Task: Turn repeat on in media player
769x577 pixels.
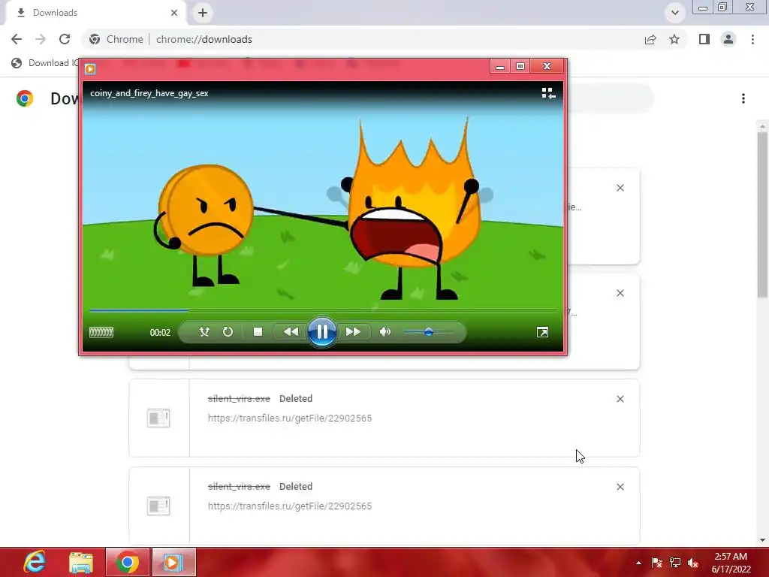Action: (x=228, y=331)
